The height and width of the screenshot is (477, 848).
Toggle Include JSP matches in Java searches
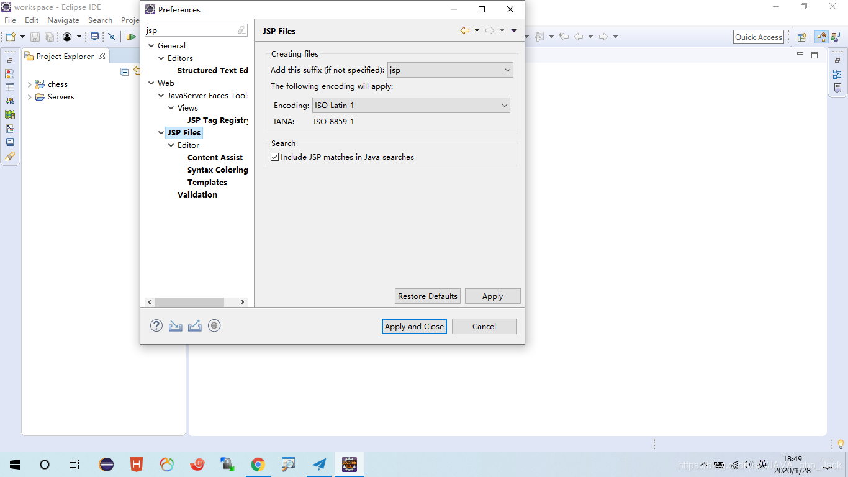(x=275, y=157)
